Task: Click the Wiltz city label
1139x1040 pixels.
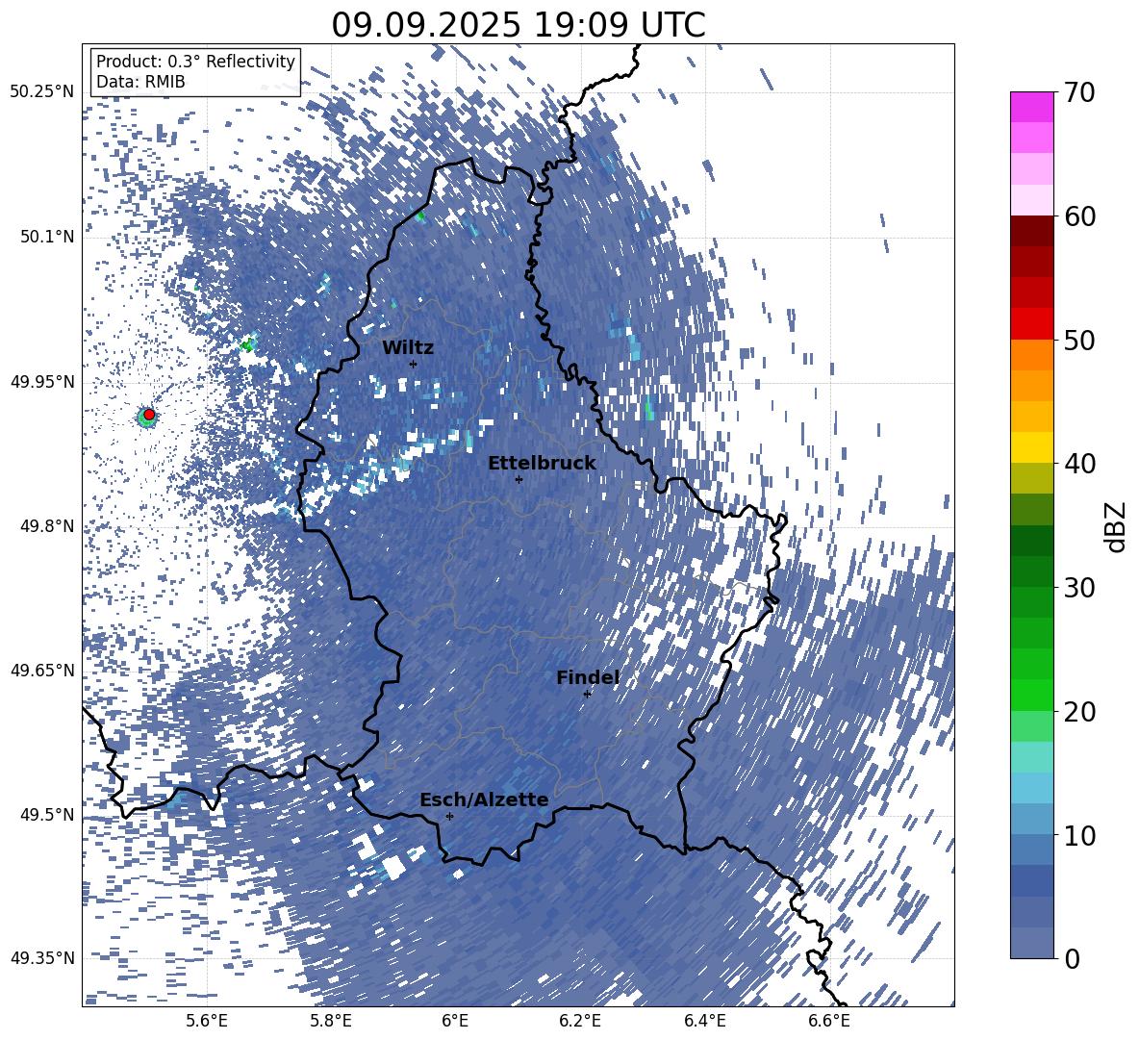Action: coord(408,348)
